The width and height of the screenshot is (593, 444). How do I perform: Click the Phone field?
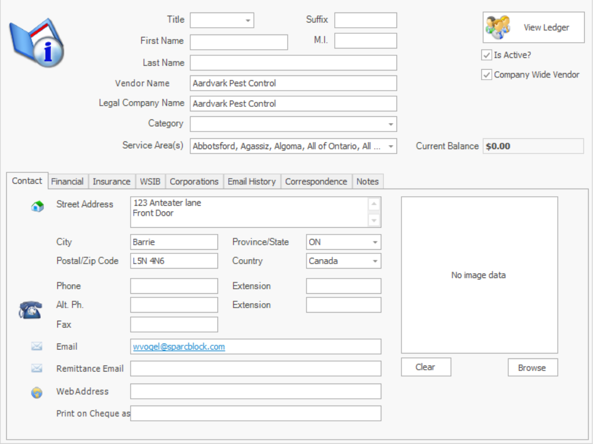coord(174,286)
